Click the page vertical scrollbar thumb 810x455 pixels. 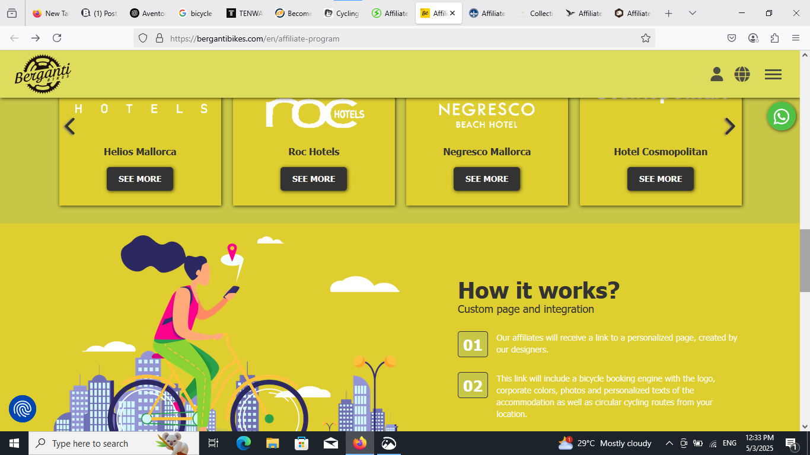[805, 261]
